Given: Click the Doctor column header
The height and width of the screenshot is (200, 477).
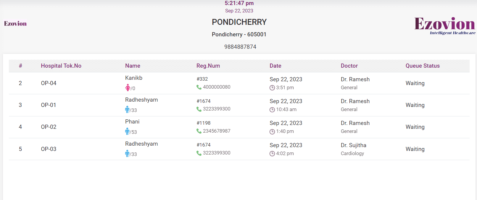Looking at the screenshot, I should click(349, 66).
